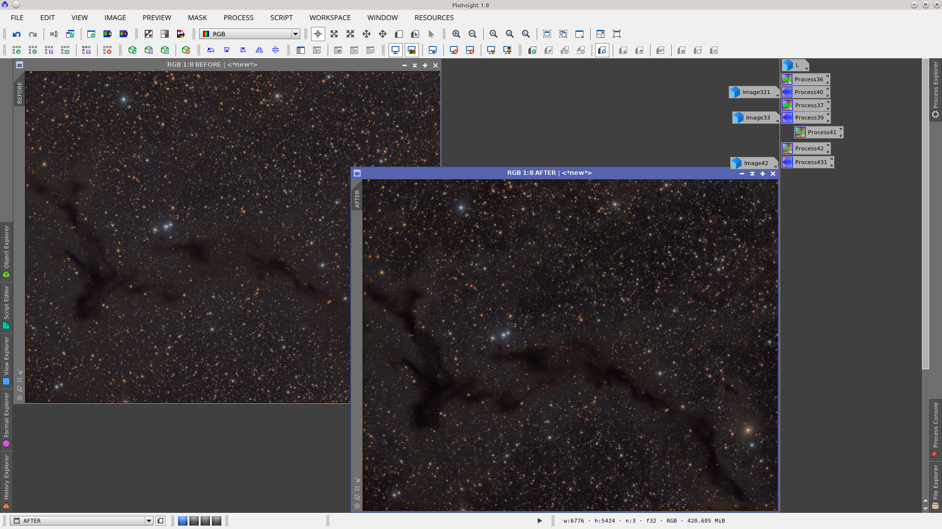Open the Process41 icon
This screenshot has height=529, width=942.
pos(818,132)
